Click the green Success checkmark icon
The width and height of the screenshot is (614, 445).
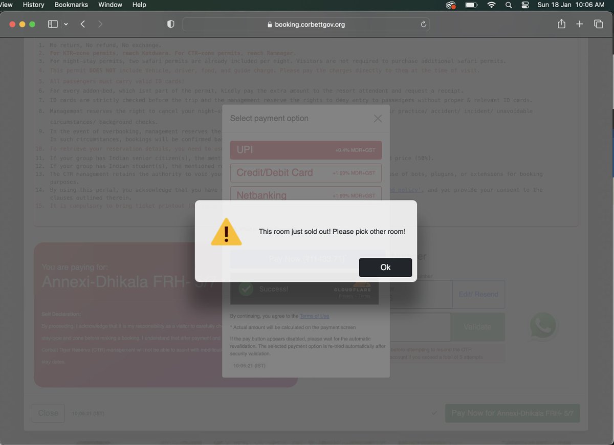(x=246, y=289)
